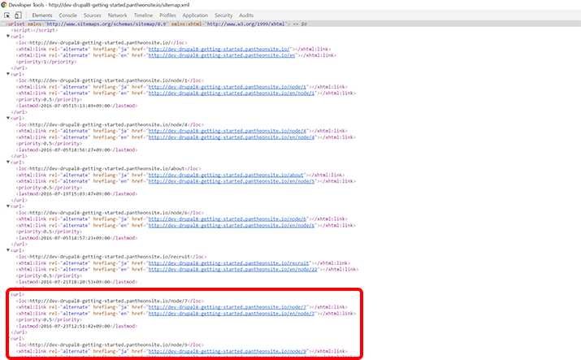This screenshot has height=360, width=581.
Task: Open ja href link for node/1
Action: [228, 87]
